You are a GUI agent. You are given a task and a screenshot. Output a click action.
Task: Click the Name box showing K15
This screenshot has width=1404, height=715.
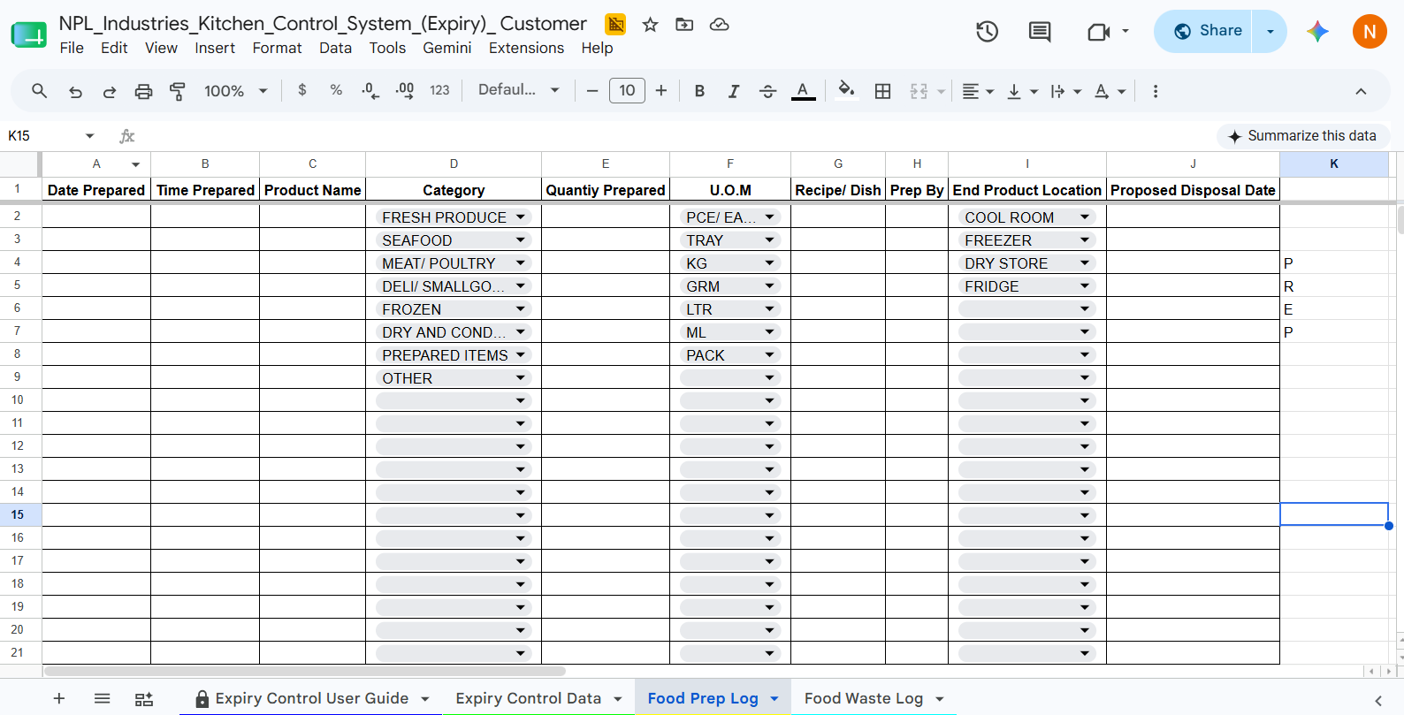click(x=51, y=136)
